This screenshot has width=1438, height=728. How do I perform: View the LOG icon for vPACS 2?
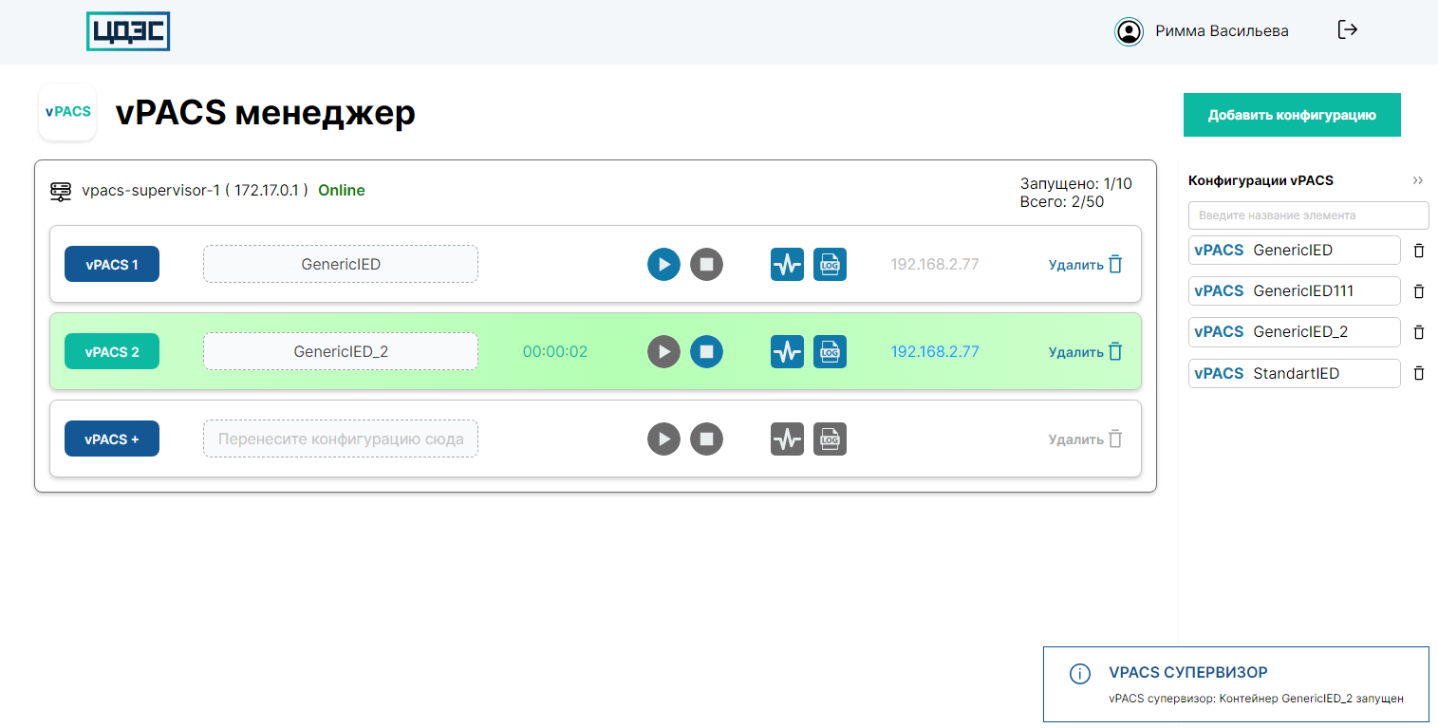click(830, 351)
